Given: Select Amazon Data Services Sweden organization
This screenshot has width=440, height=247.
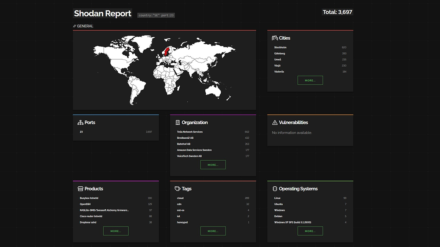Looking at the screenshot, I should [194, 150].
